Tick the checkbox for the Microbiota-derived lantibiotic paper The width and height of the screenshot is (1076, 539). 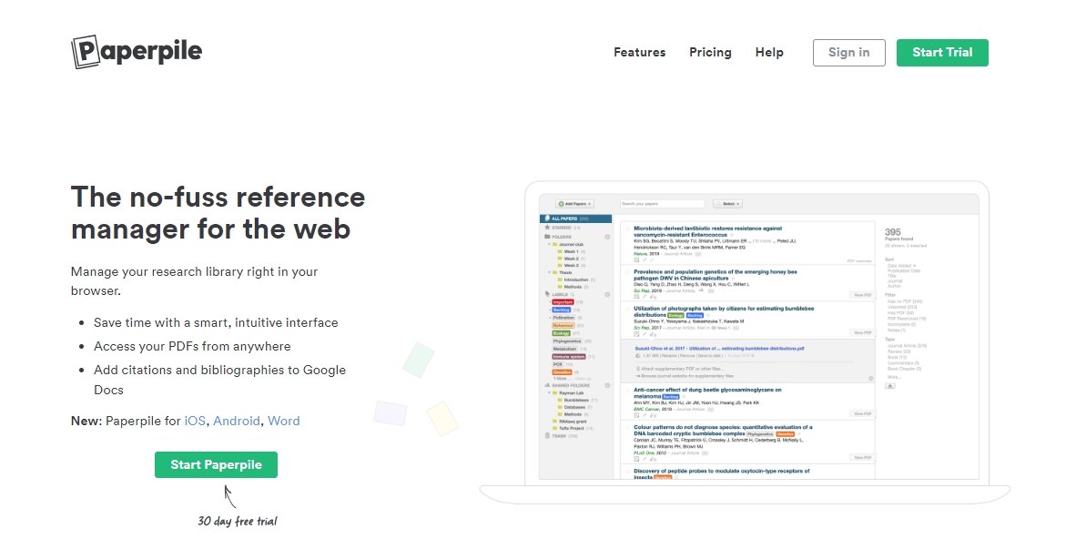(627, 228)
